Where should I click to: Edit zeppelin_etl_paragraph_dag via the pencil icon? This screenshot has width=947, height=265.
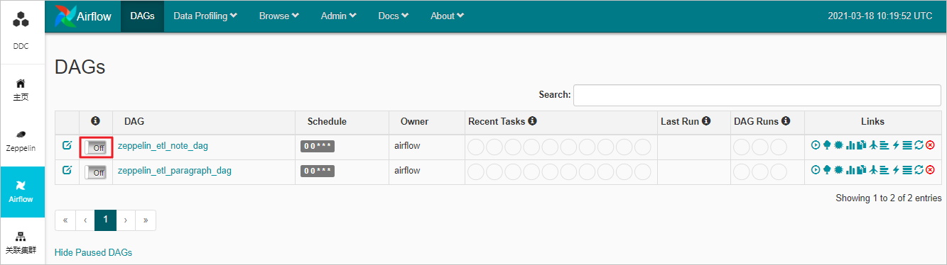[67, 170]
